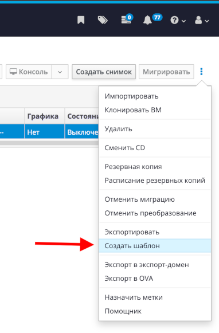219x333 pixels.
Task: Select Назначить метки menu item
Action: [x=155, y=297]
